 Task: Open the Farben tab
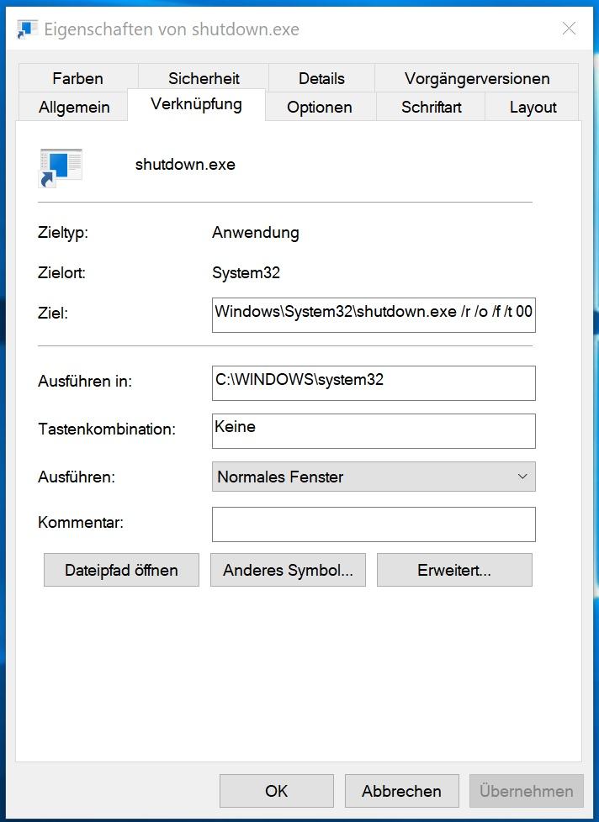77,78
